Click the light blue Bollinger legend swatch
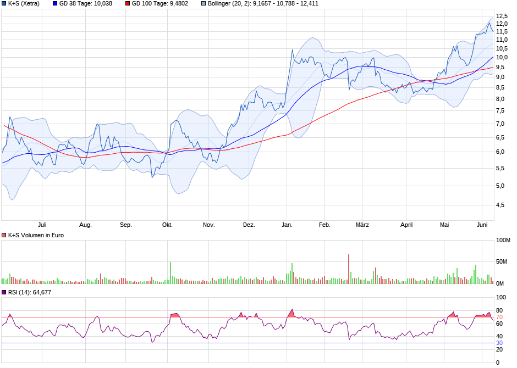Screen dimensions: 517x368 204,4
